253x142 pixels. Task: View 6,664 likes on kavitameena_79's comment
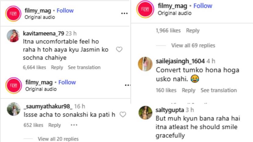[x=35, y=67]
